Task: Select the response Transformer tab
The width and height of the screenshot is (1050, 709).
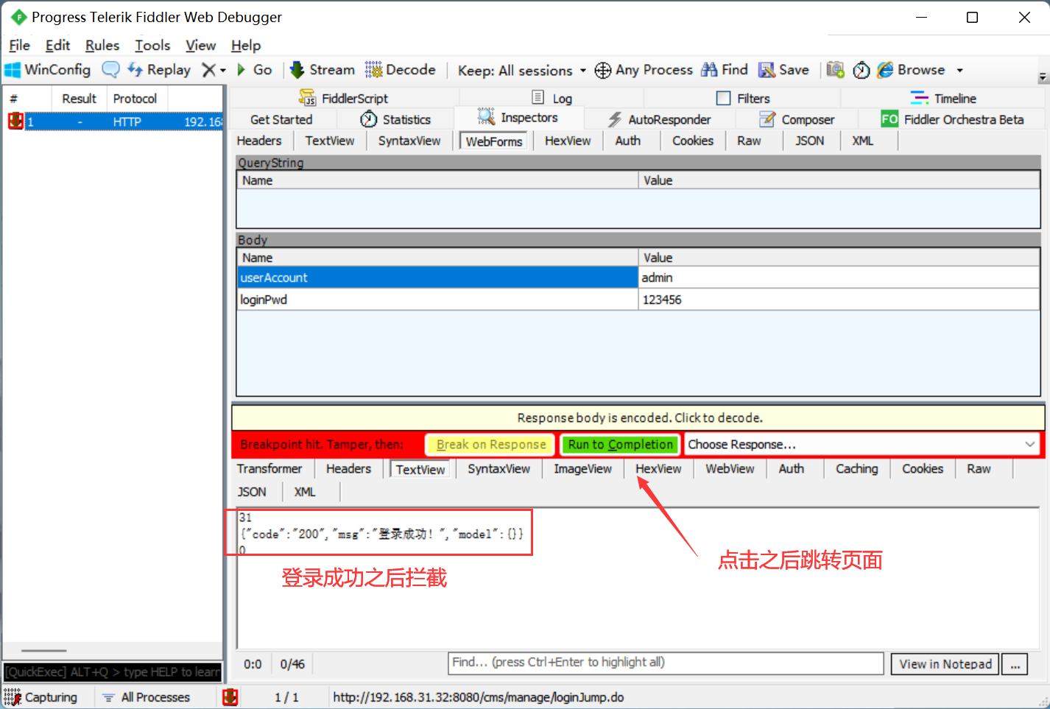Action: click(269, 469)
